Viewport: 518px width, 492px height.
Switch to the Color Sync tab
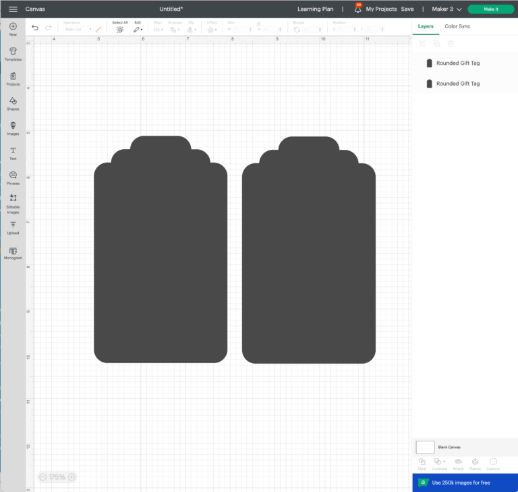point(457,26)
